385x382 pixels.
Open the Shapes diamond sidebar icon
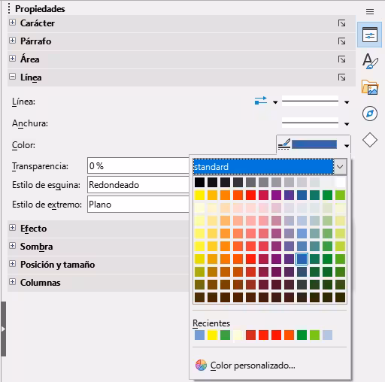pos(370,140)
